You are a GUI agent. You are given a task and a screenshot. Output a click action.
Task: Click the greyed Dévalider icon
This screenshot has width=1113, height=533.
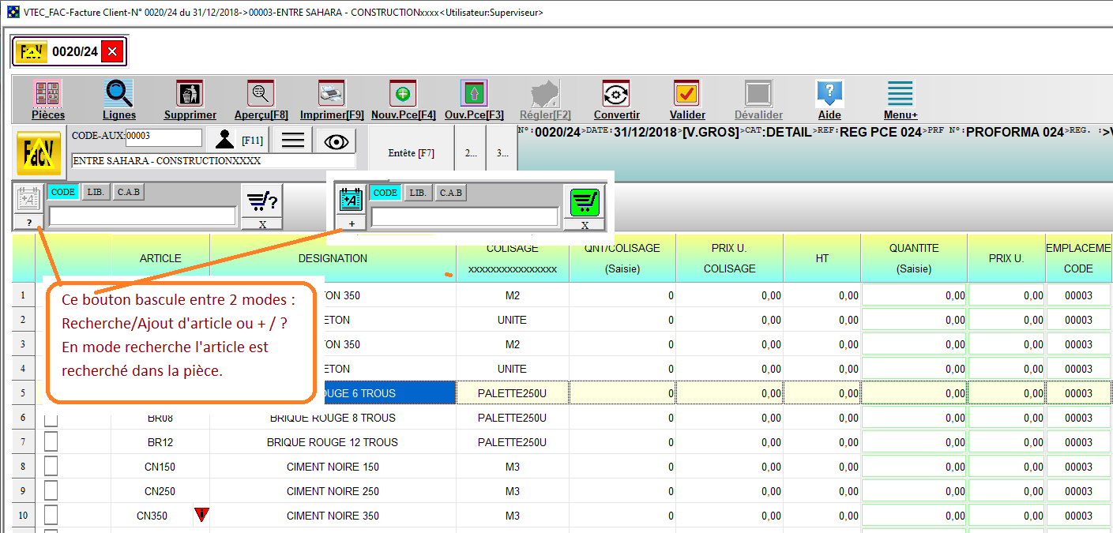(758, 94)
